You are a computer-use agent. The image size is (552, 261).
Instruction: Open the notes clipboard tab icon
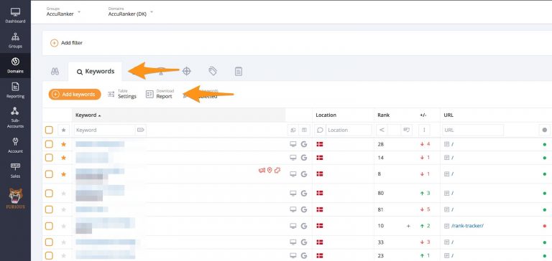(x=239, y=71)
